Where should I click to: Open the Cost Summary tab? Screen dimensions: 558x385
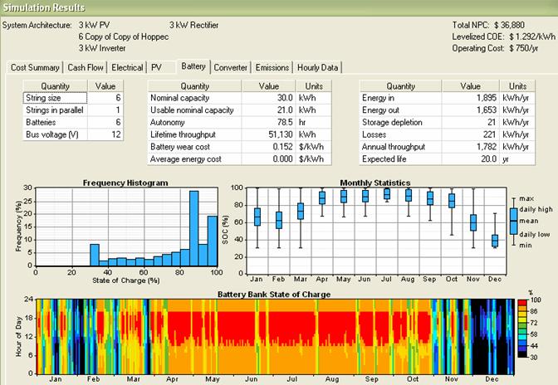[x=35, y=67]
